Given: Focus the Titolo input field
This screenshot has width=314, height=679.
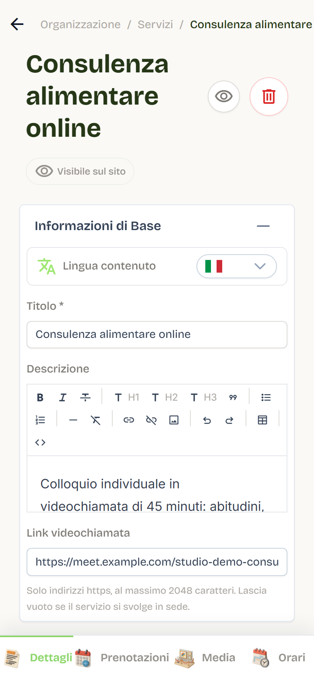Looking at the screenshot, I should point(157,334).
